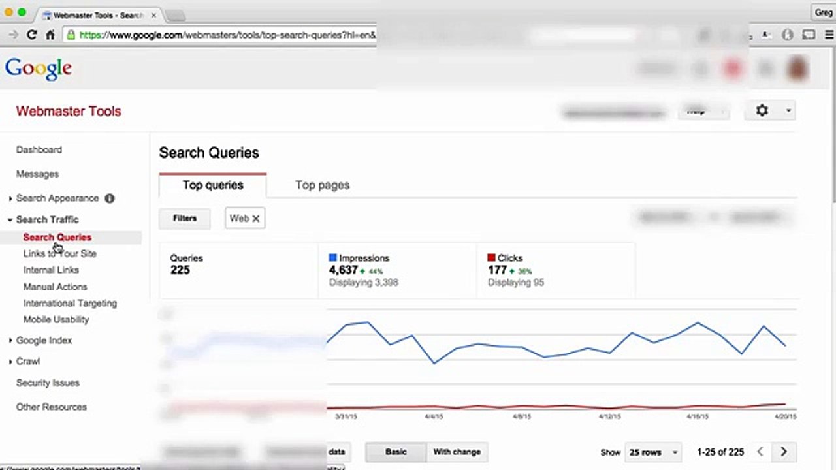Open Security Issues in the sidebar
Screen dimensions: 836x470
48,383
